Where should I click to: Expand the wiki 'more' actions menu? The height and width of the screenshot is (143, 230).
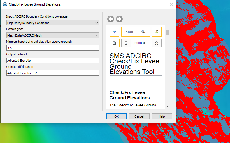[x=140, y=43]
